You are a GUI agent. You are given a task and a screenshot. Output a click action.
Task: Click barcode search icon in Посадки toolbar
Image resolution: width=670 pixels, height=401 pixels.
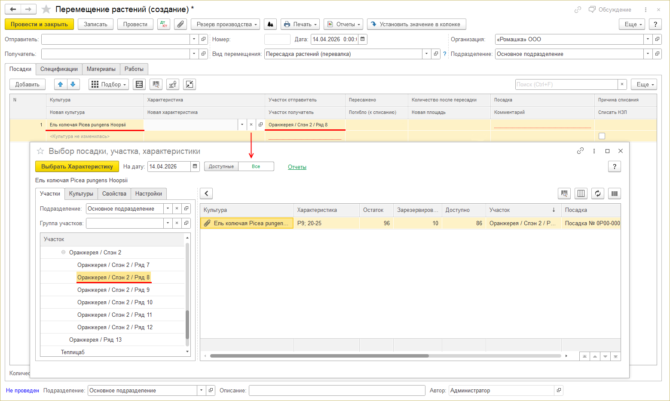tap(156, 85)
